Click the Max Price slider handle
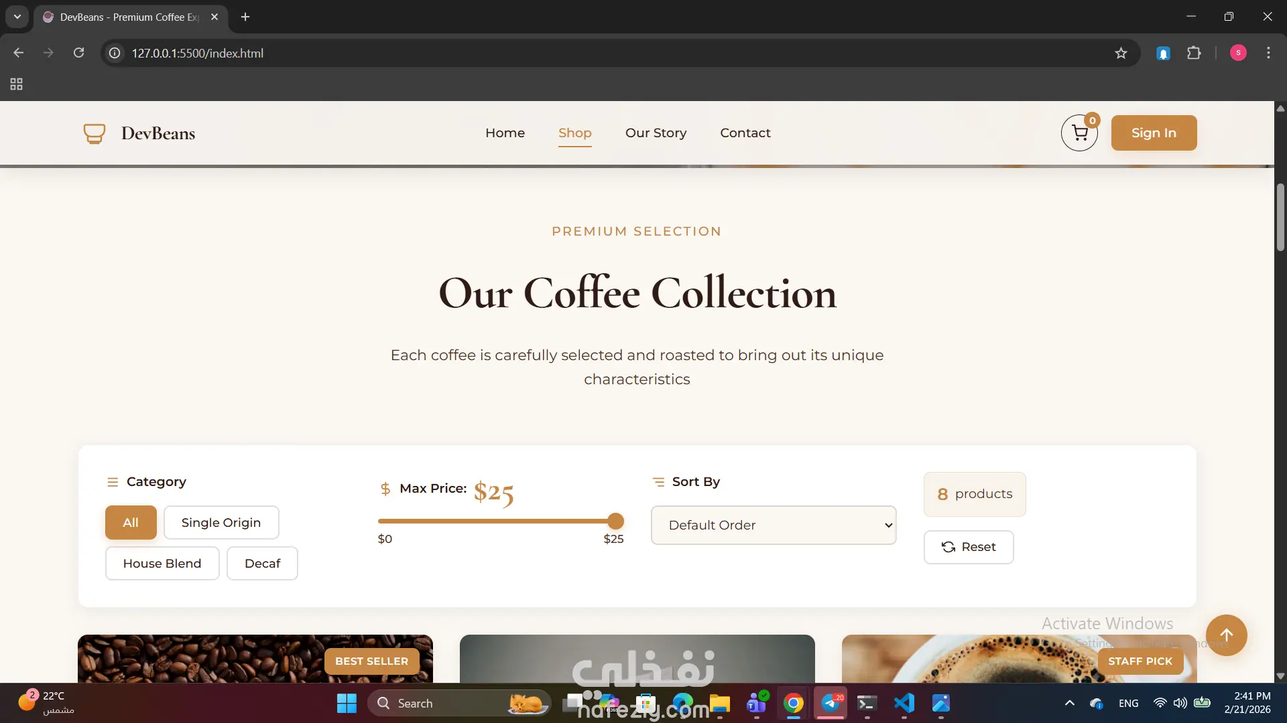The height and width of the screenshot is (723, 1287). [x=615, y=521]
